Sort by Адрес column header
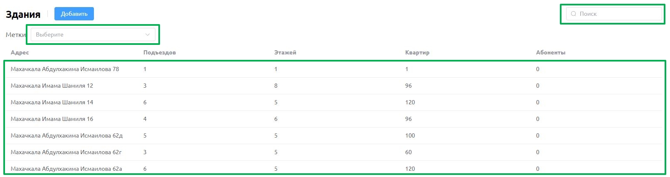This screenshot has width=670, height=177. pyautogui.click(x=20, y=52)
